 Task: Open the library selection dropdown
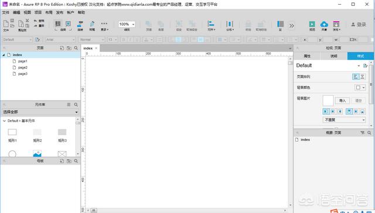[x=40, y=112]
